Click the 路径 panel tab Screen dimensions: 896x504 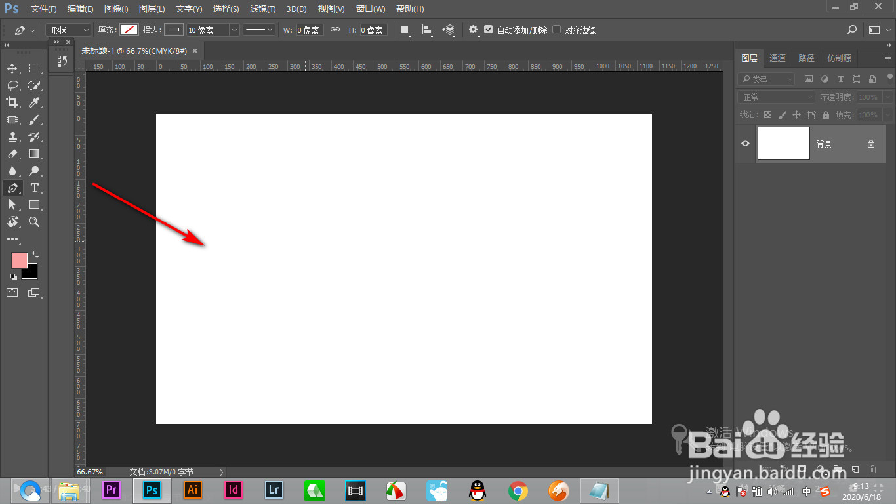(x=806, y=58)
